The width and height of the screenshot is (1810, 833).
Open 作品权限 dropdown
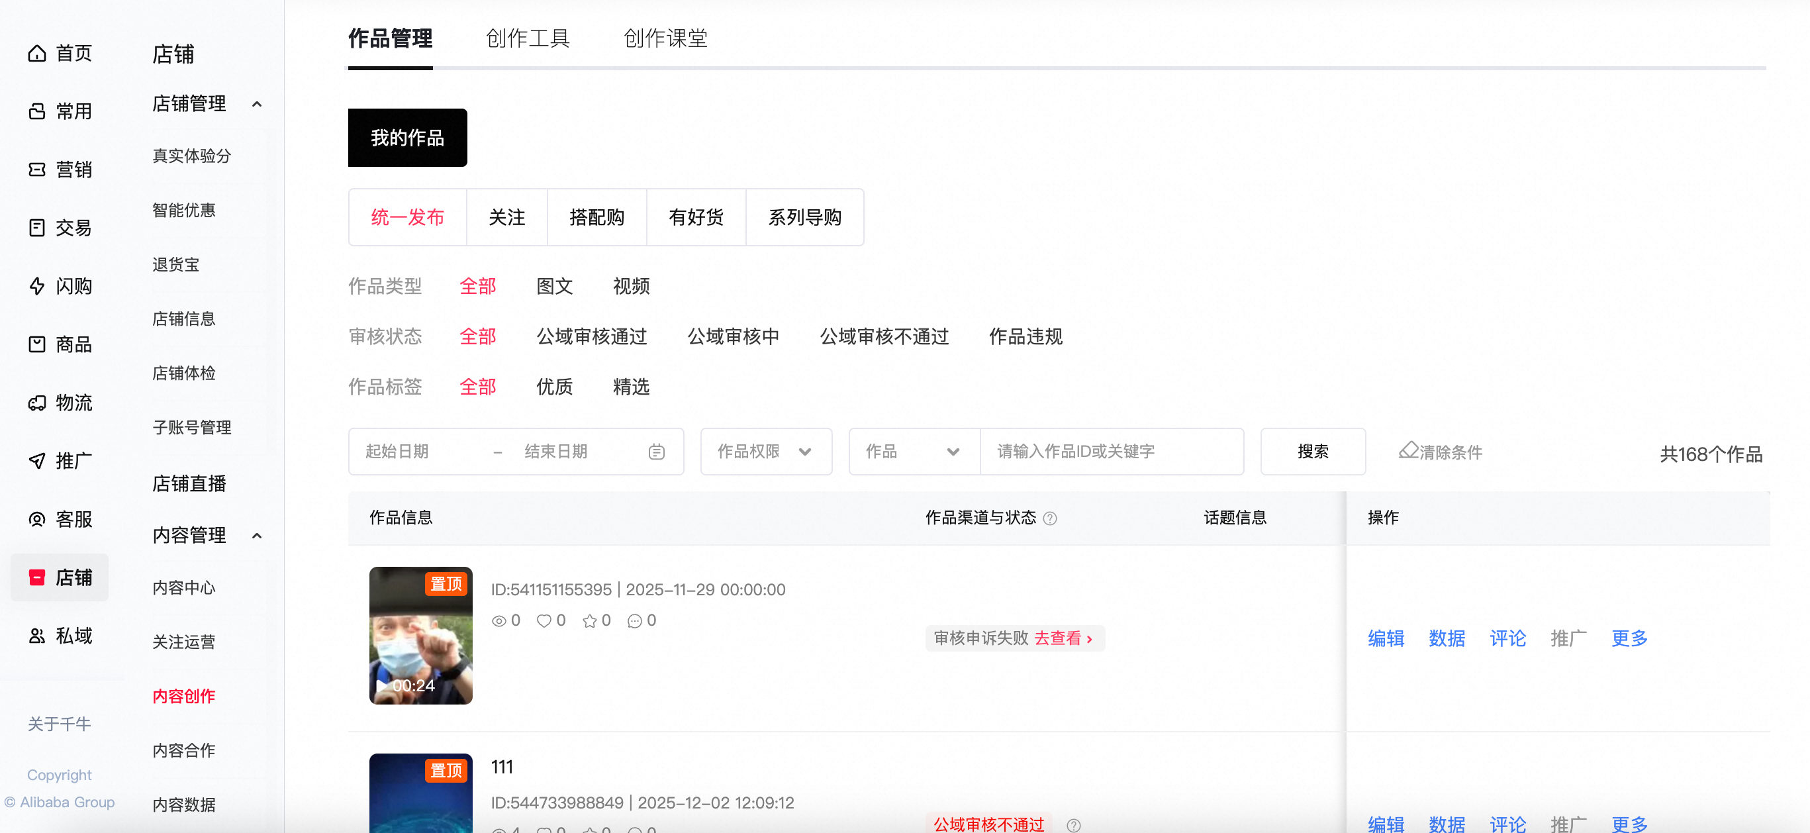[766, 452]
